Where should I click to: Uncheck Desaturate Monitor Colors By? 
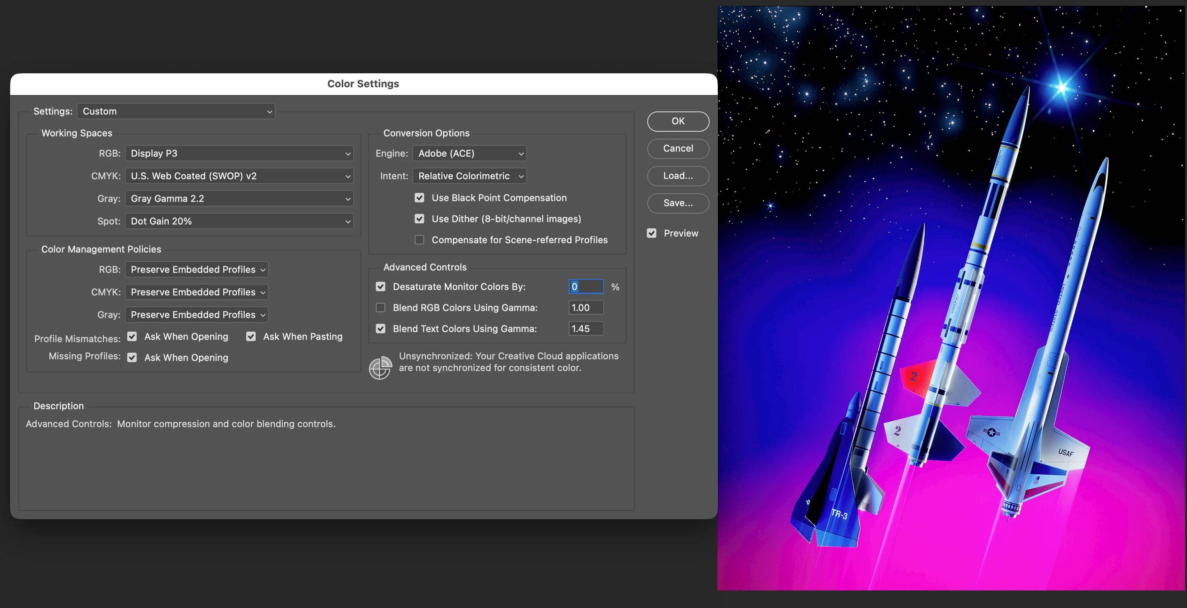point(381,287)
